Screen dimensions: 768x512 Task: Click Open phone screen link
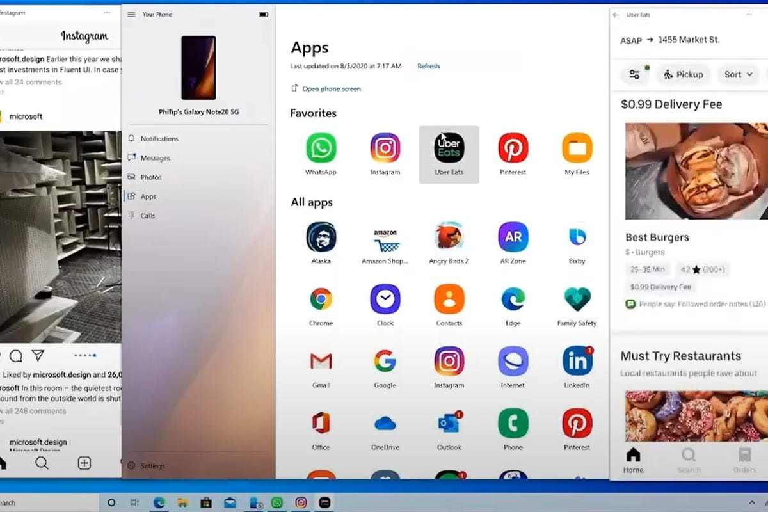[332, 89]
